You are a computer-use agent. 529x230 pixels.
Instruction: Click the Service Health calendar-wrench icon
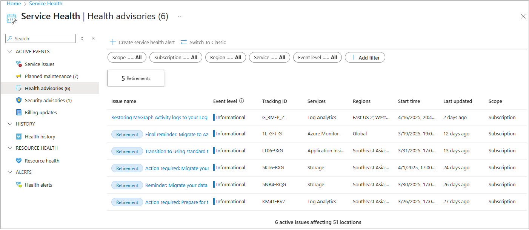[x=12, y=18]
